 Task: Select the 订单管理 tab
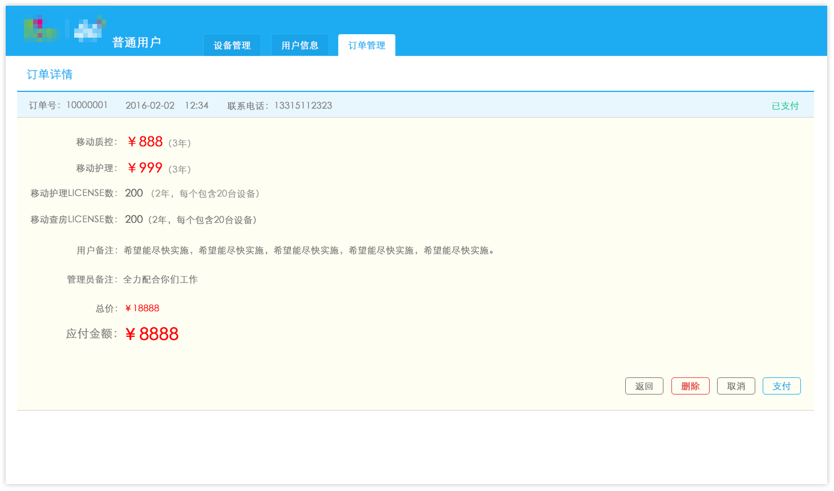tap(367, 45)
